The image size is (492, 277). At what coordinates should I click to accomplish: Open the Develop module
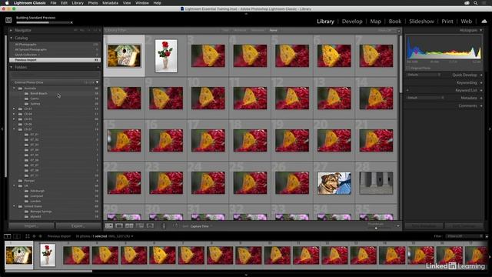(x=352, y=22)
